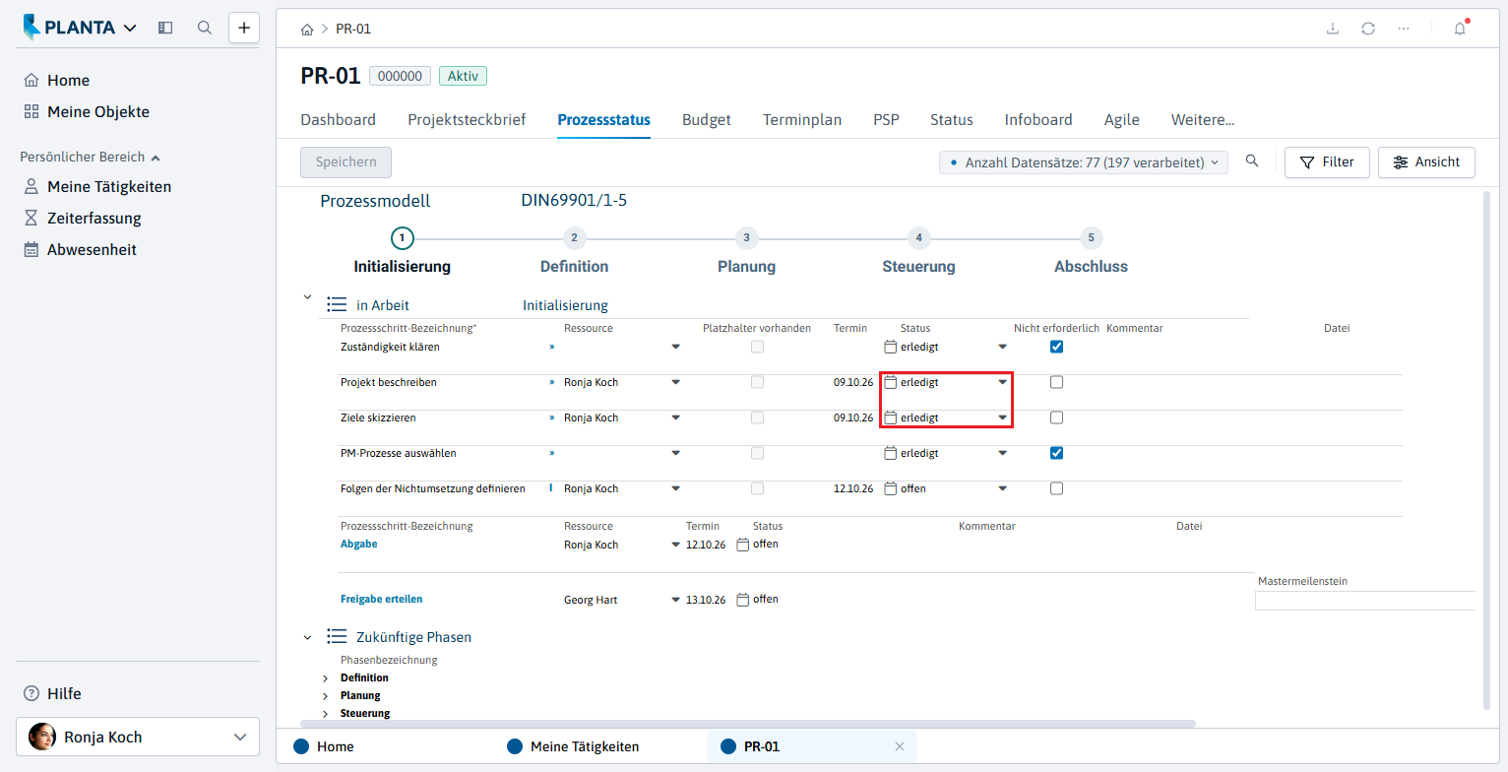The width and height of the screenshot is (1508, 772).
Task: Click the magnifier search icon beside record count
Action: click(1252, 161)
